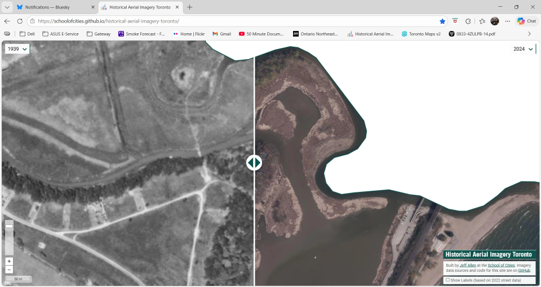541x287 pixels.
Task: Click the address bar URL field
Action: pos(225,21)
